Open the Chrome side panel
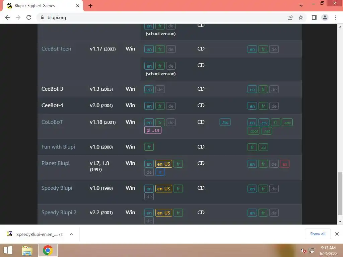 coord(314,17)
